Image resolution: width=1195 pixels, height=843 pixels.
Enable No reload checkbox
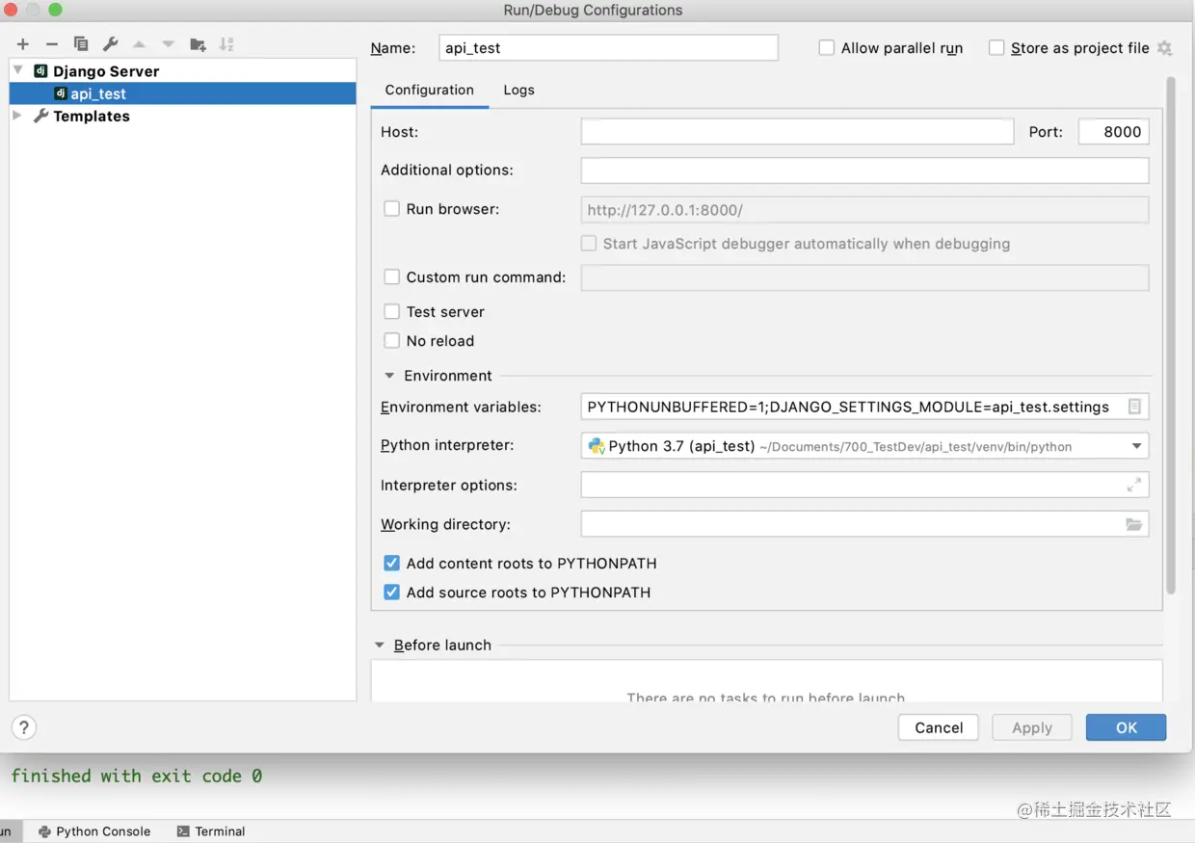392,341
